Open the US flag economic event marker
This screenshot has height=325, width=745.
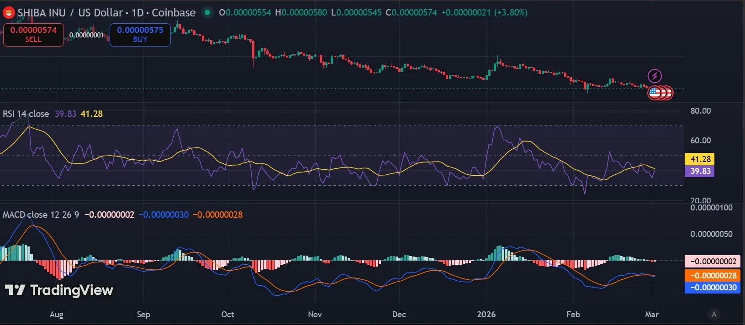click(655, 93)
